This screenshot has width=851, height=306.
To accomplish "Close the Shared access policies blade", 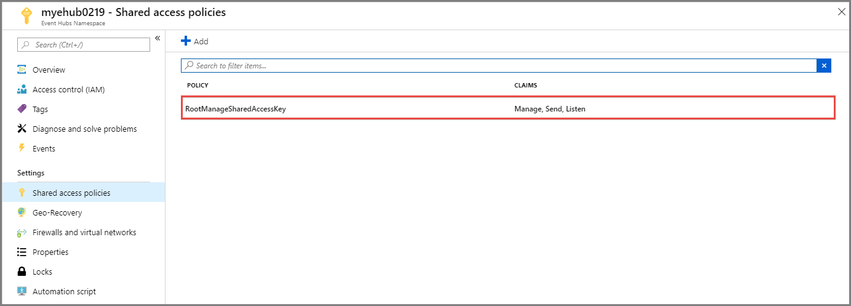I will [841, 12].
